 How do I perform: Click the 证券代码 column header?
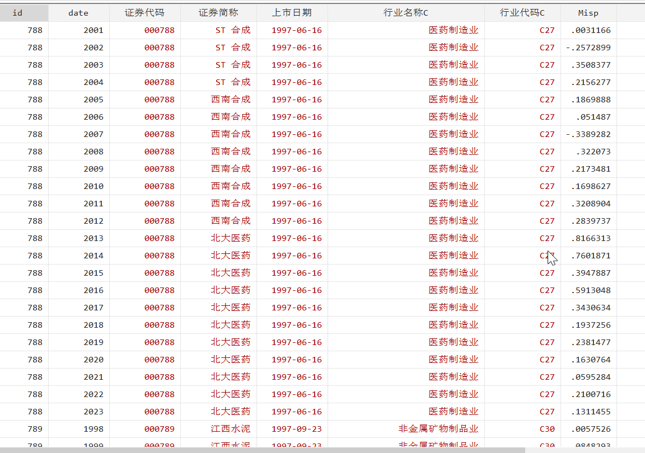point(144,13)
